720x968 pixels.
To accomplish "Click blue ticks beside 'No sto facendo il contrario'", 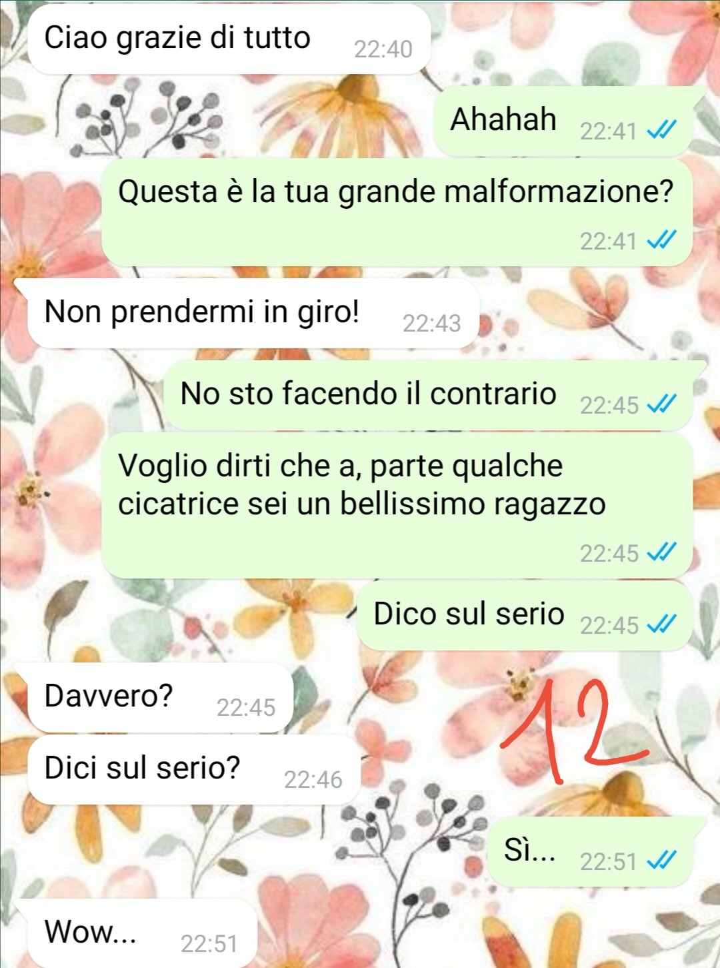I will (663, 404).
